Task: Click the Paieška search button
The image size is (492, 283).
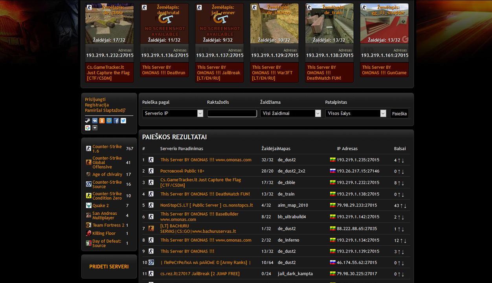Action: tap(399, 113)
